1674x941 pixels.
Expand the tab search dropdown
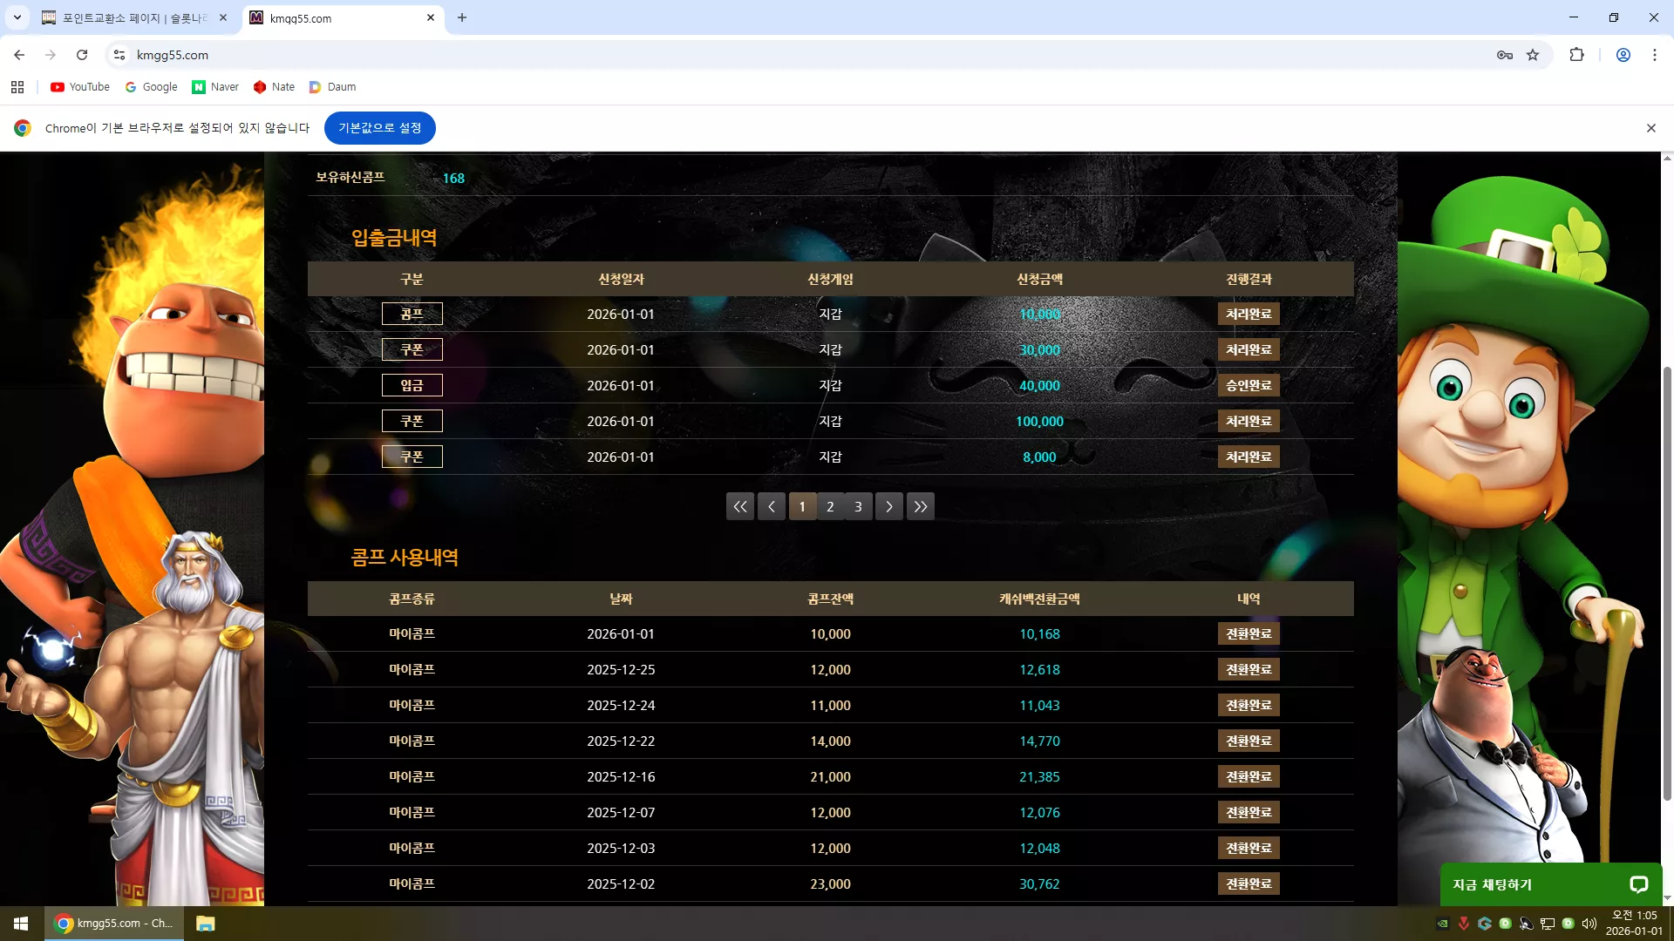(17, 17)
